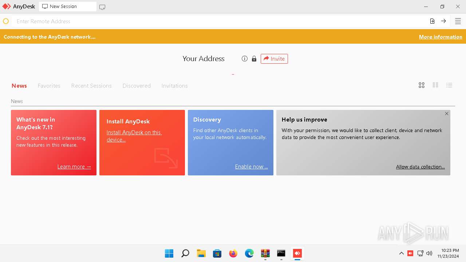The height and width of the screenshot is (262, 466).
Task: Click the connection status circle indicator
Action: [6, 21]
